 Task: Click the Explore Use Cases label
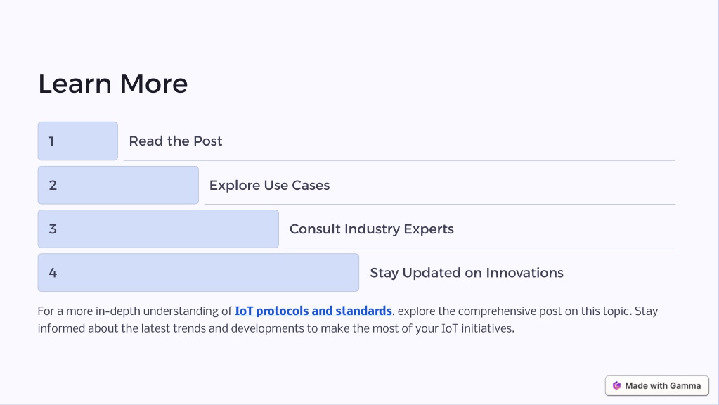[x=269, y=186]
